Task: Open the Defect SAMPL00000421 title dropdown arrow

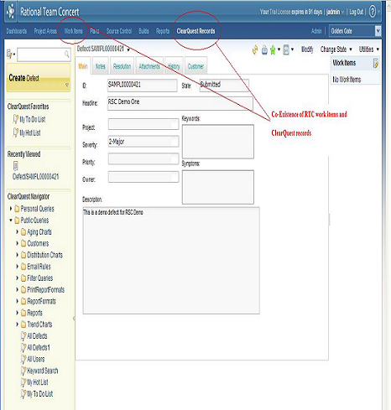Action: 128,49
